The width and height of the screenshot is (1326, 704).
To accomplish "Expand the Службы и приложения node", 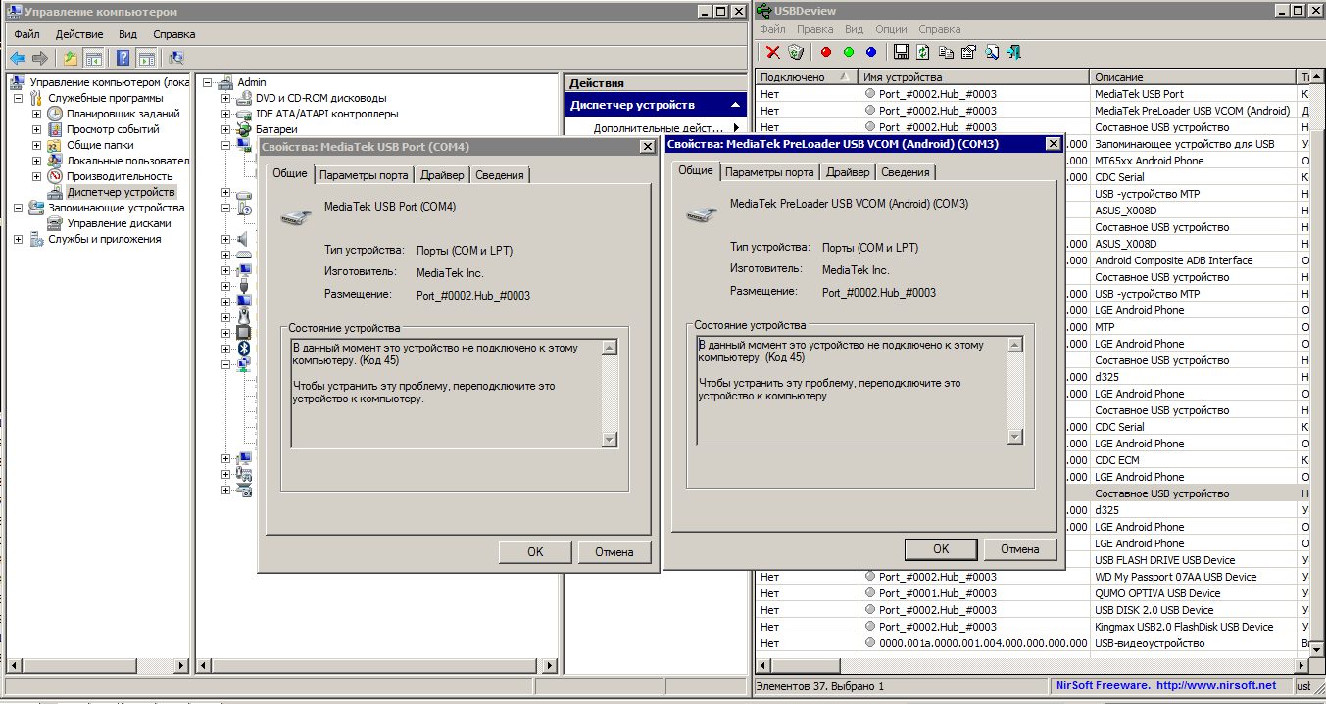I will (x=18, y=239).
